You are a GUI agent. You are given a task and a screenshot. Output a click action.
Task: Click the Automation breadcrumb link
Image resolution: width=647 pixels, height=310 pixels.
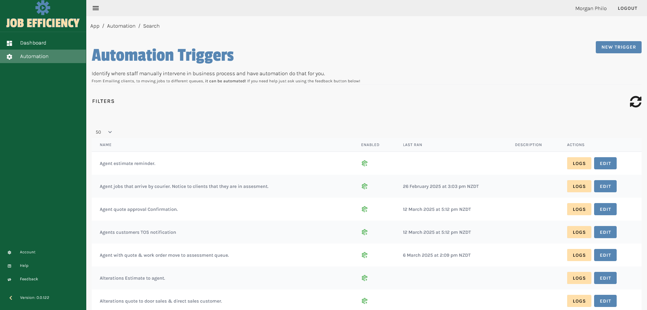pyautogui.click(x=121, y=26)
